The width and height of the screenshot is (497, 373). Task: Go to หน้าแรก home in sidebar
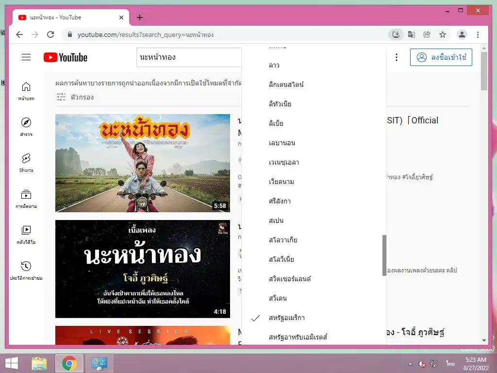(26, 91)
